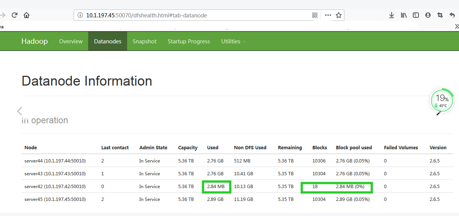This screenshot has width=459, height=216.
Task: Click the screenshot crop icon
Action: point(440,15)
